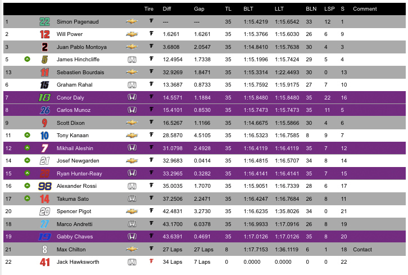Click the red Firestone tire icon for Jack Hawksworth
Image resolution: width=408 pixels, height=275 pixels.
pos(151,261)
